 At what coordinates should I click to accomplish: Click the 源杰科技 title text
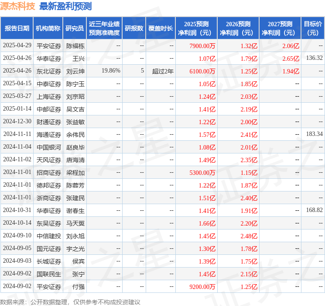click(x=17, y=6)
